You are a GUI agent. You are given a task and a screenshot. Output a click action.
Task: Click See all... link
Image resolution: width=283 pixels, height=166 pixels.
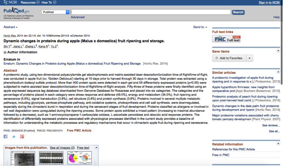click(x=274, y=131)
